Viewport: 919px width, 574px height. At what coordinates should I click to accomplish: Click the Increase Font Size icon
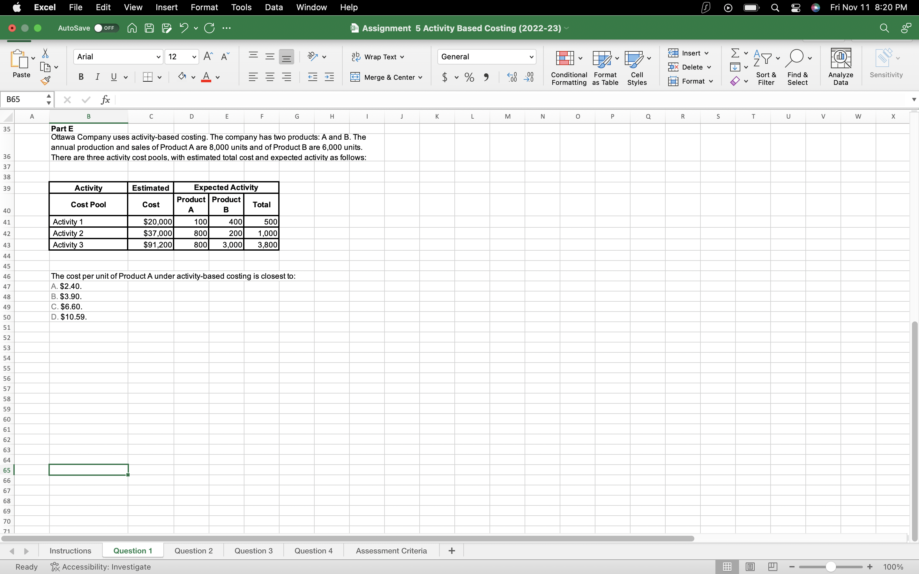click(208, 56)
